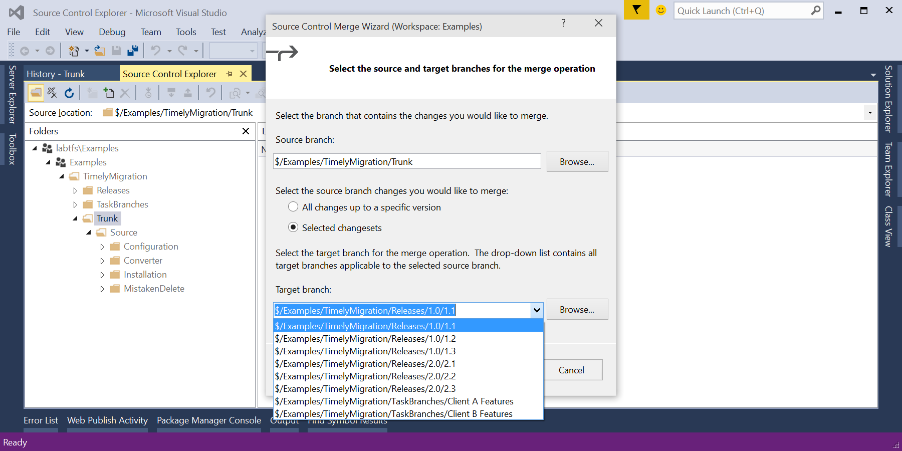The width and height of the screenshot is (902, 451).
Task: Click the Compare Folders icon
Action: 235,93
